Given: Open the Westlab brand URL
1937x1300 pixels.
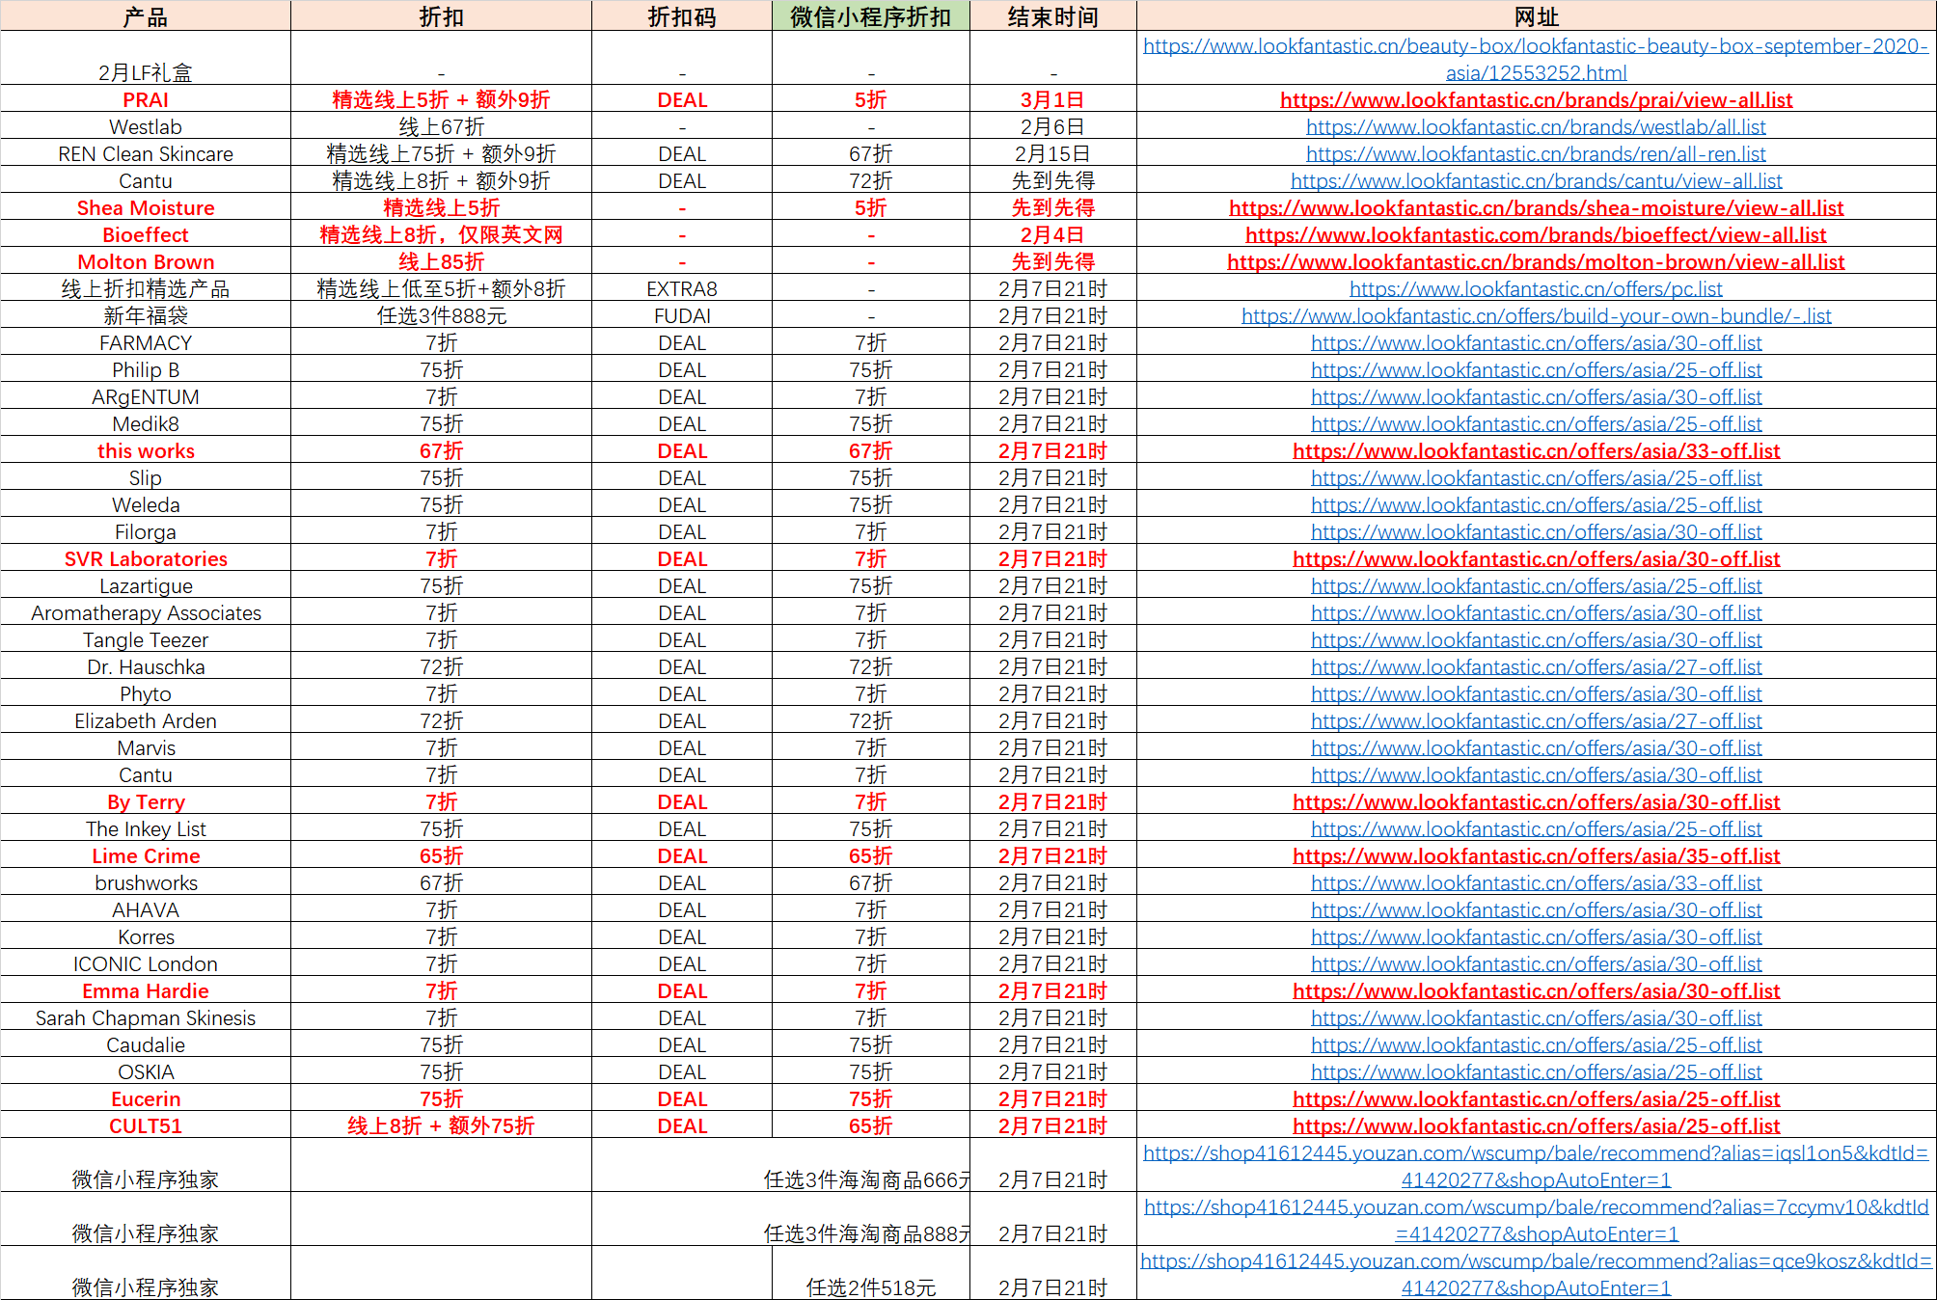Looking at the screenshot, I should (x=1536, y=127).
